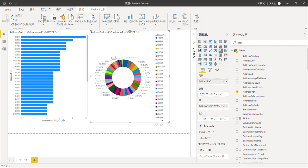Uncheck the AddressPref field checkbox
This screenshot has height=168, width=308.
[x=237, y=92]
